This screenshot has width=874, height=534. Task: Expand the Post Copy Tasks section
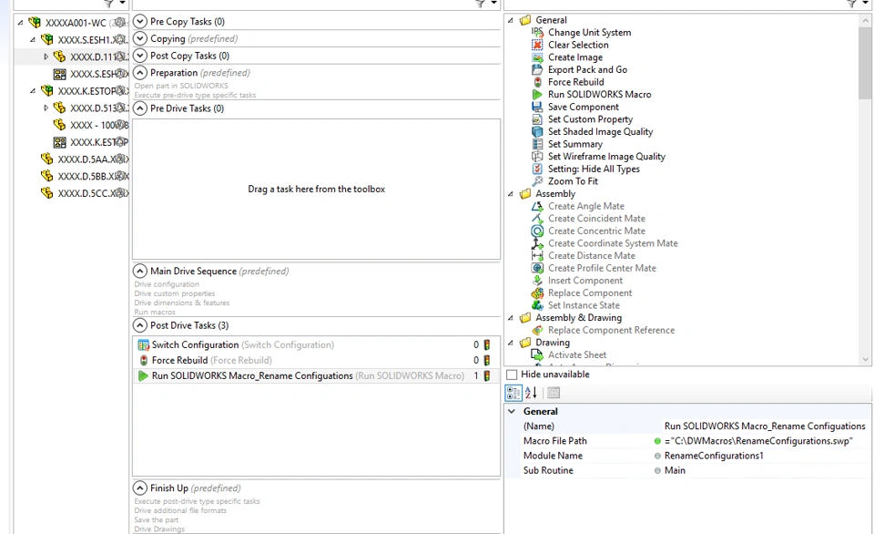click(140, 56)
